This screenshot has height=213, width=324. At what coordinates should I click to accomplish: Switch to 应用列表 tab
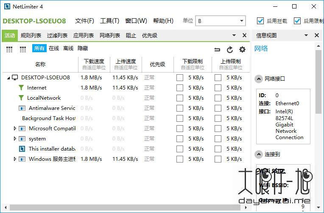(84, 36)
